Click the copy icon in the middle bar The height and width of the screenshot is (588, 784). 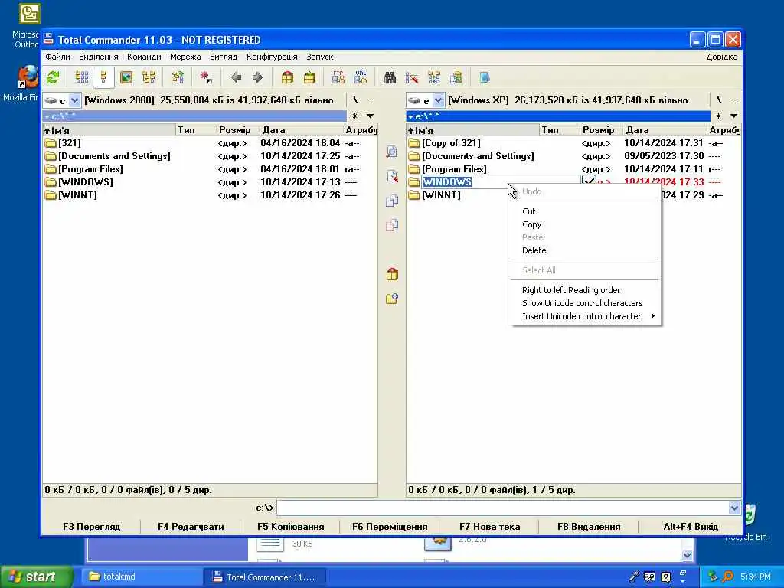[392, 201]
